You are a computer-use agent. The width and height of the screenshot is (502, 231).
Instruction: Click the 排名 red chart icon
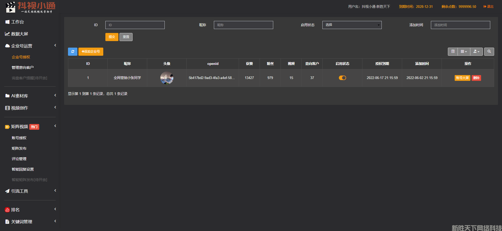click(7, 210)
